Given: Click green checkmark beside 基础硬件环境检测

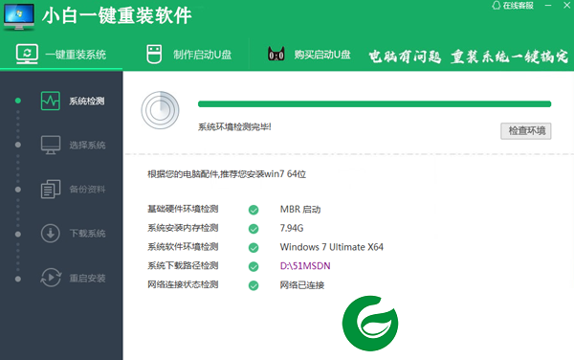Looking at the screenshot, I should pyautogui.click(x=254, y=210).
